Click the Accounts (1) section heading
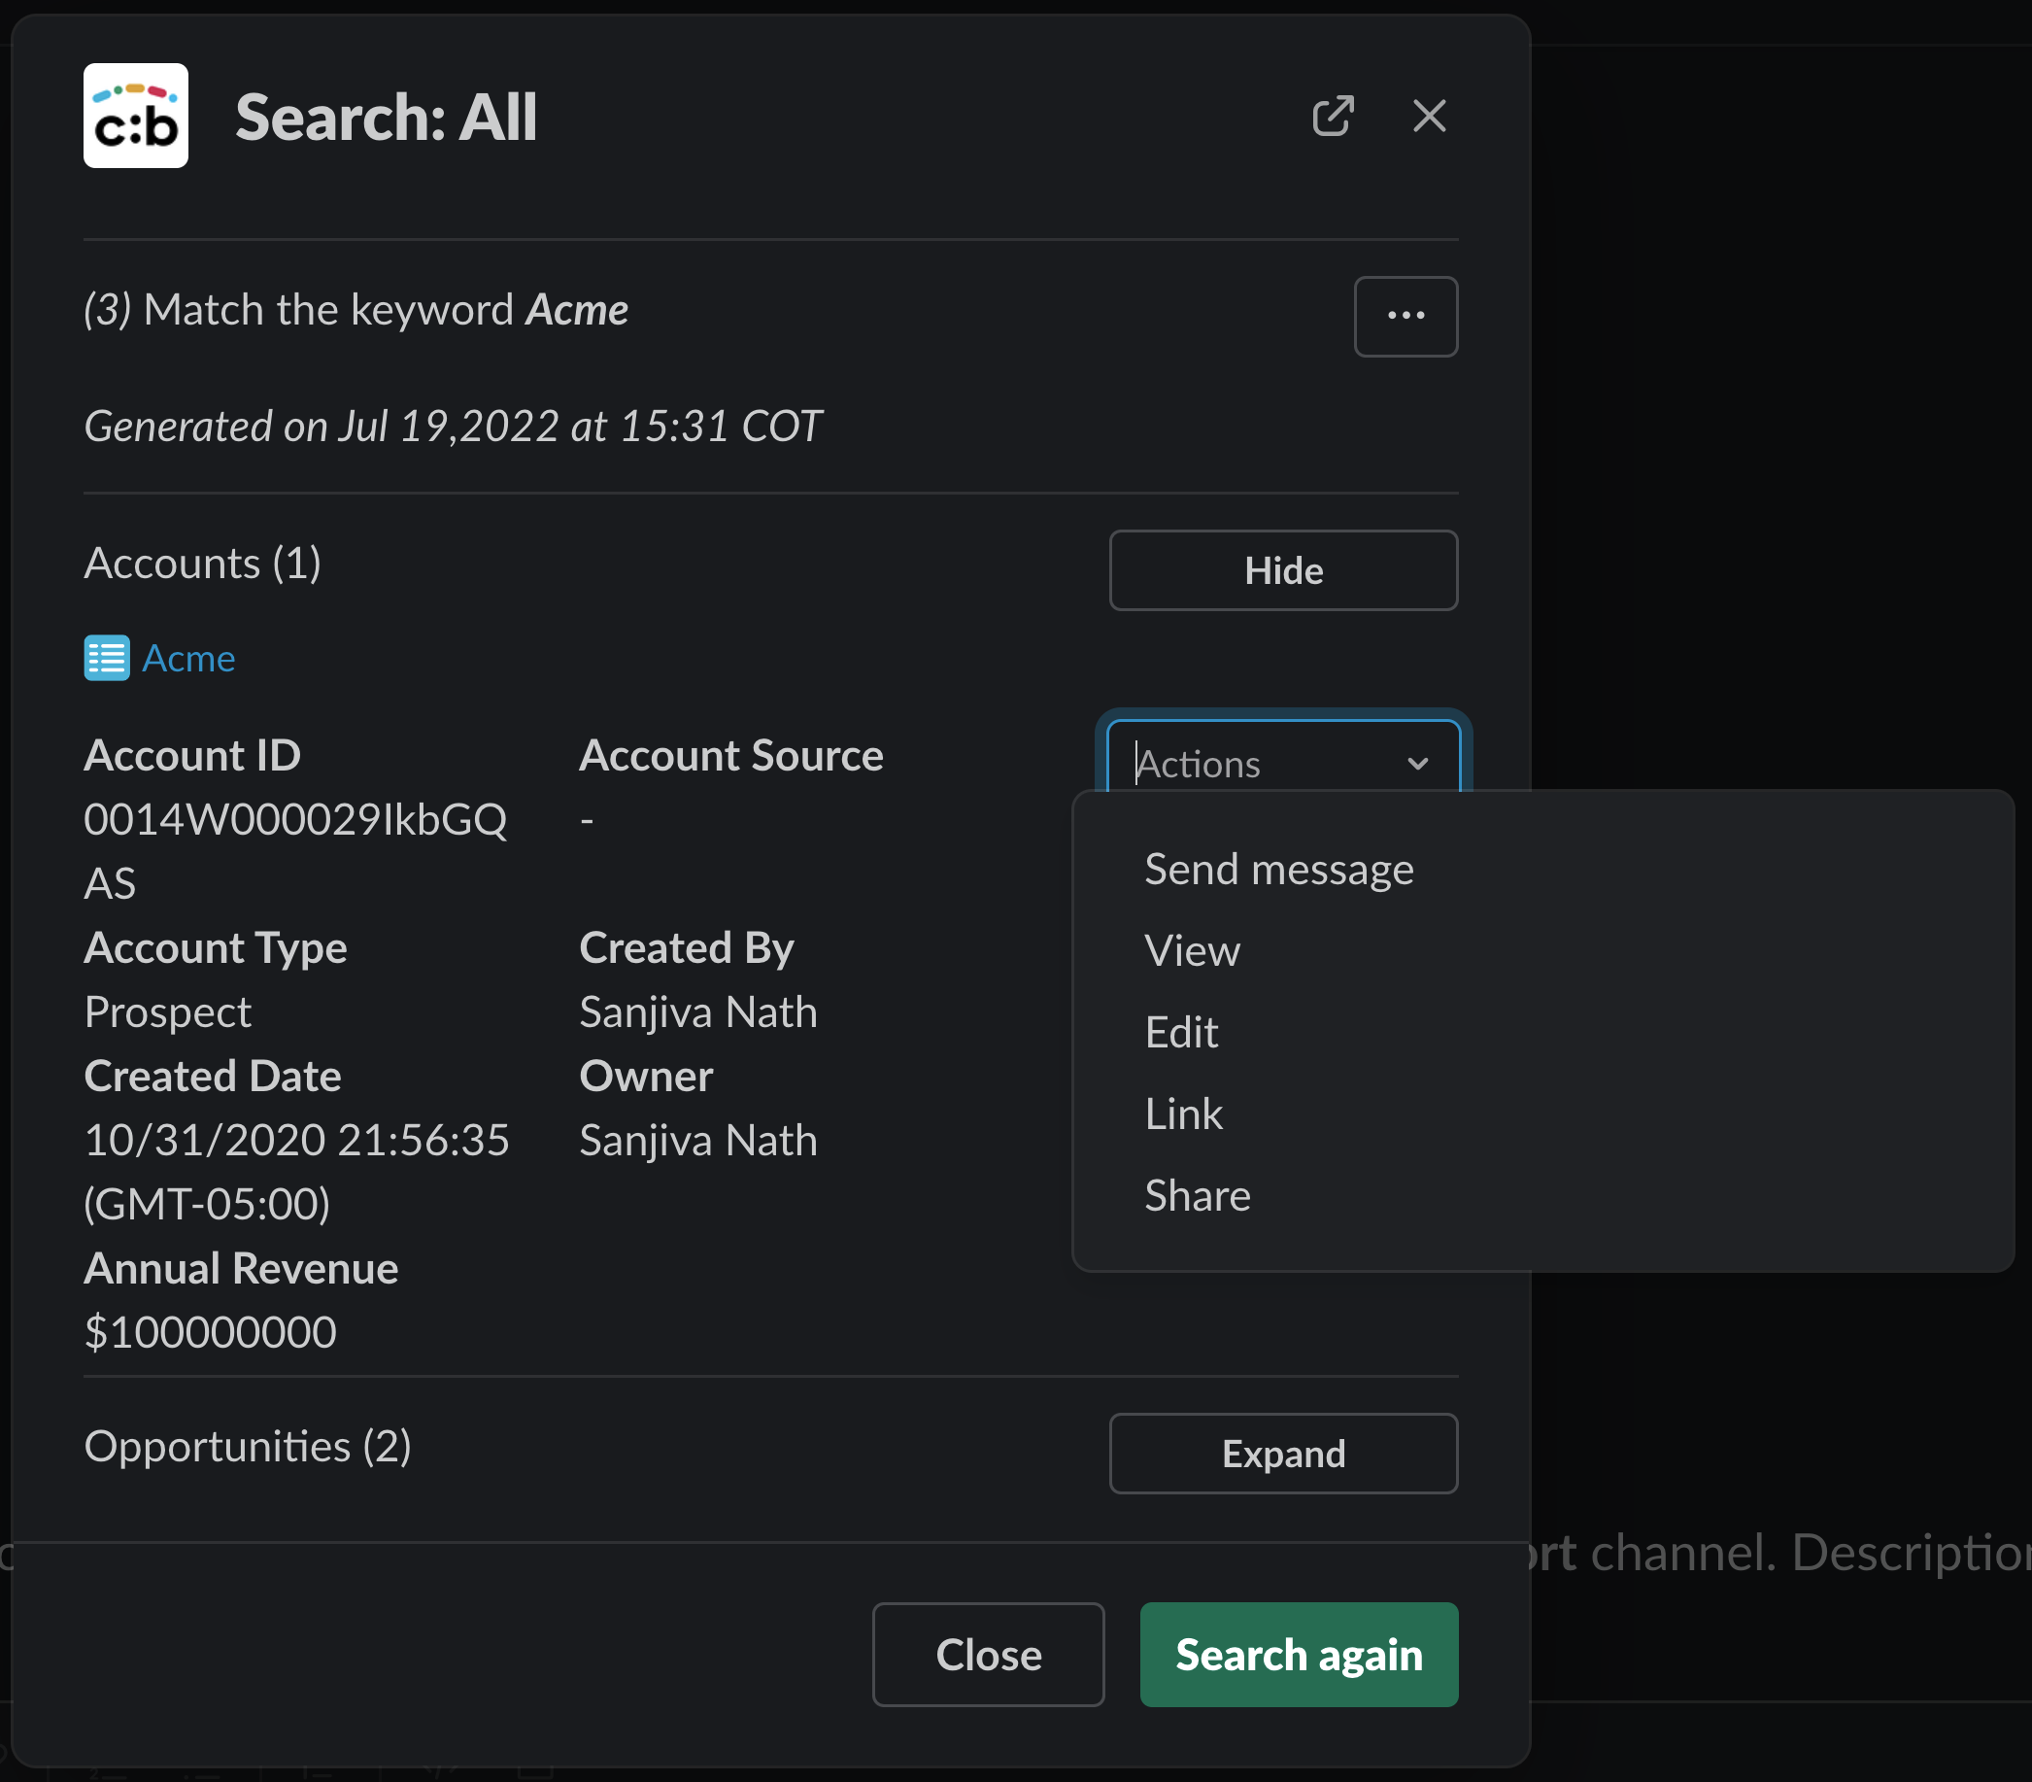2032x1782 pixels. point(203,562)
